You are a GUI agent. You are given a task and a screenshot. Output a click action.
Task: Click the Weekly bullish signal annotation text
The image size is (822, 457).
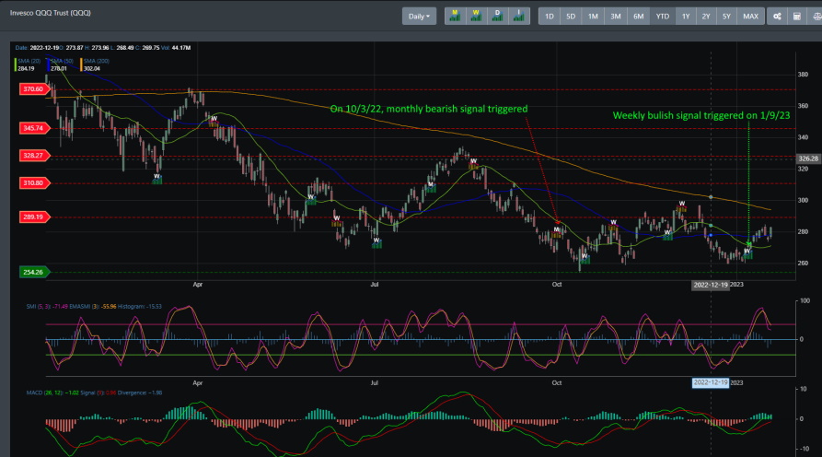coord(701,115)
